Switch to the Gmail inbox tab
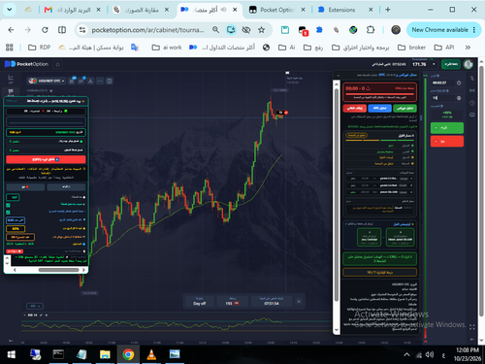 pos(73,10)
